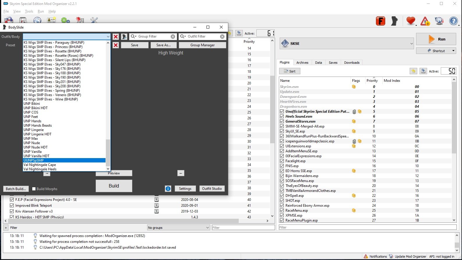This screenshot has width=462, height=260.
Task: Click the version icon on Improved Blink Teleport row
Action: pyautogui.click(x=156, y=206)
